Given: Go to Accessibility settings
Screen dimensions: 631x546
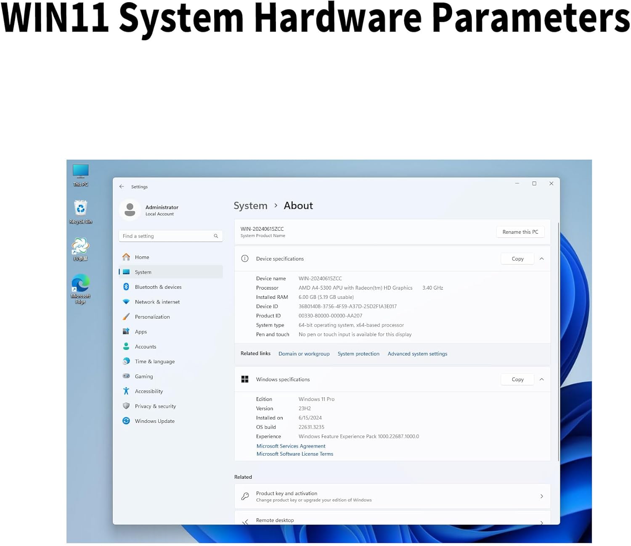Looking at the screenshot, I should pos(171,391).
